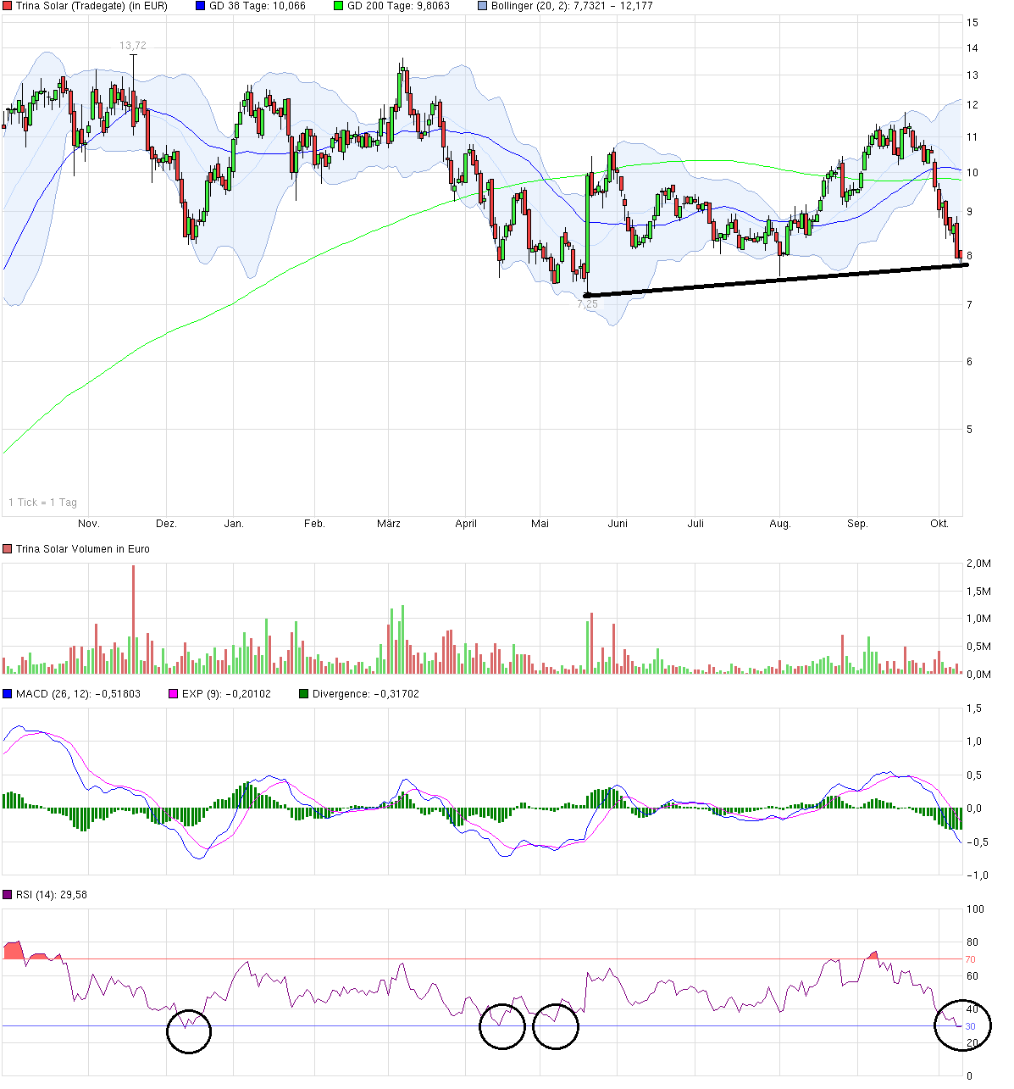This screenshot has width=1014, height=1089.
Task: Click the 'RSI (14): 29,58' label
Action: [52, 895]
